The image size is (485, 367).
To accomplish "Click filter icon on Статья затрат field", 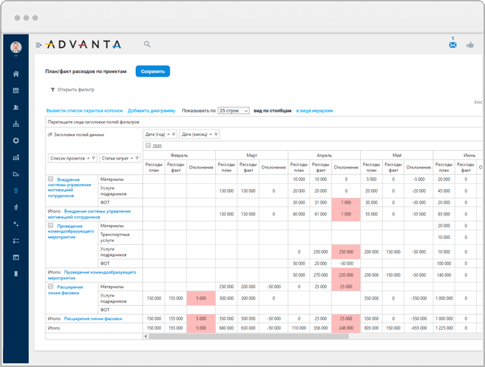I will tap(137, 158).
